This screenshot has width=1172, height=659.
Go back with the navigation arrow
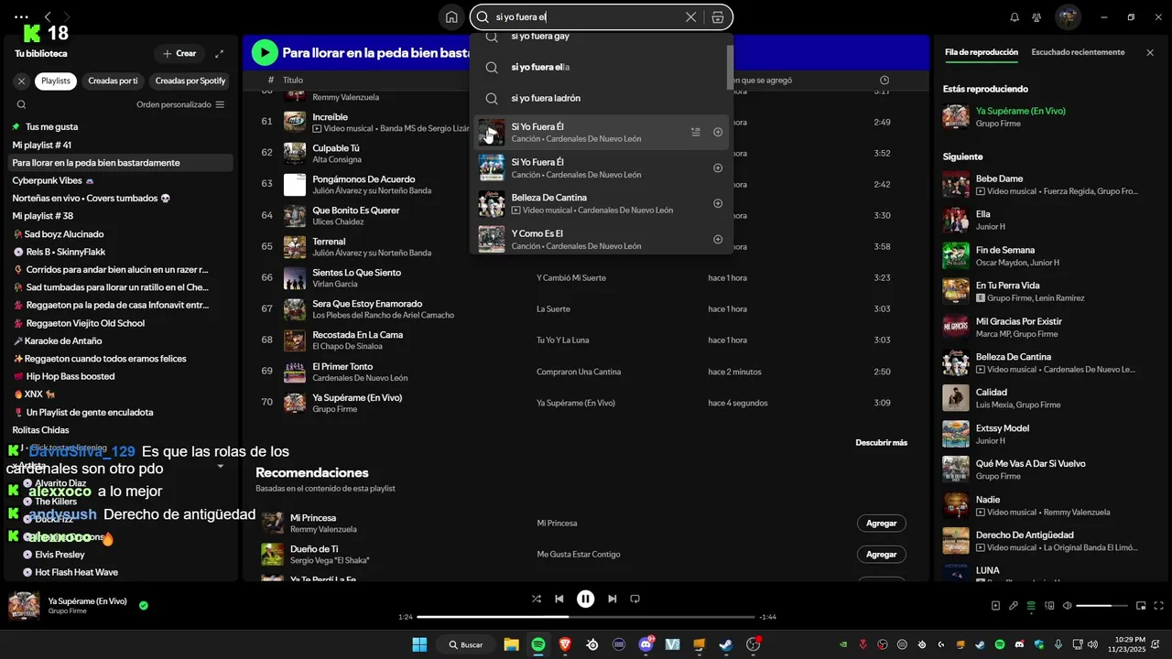pos(48,16)
